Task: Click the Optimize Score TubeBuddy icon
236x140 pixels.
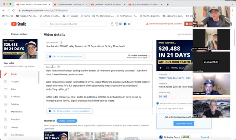Action: click(161, 137)
